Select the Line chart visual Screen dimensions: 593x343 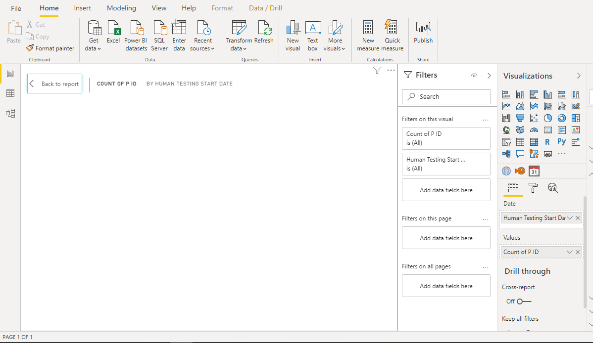point(506,107)
